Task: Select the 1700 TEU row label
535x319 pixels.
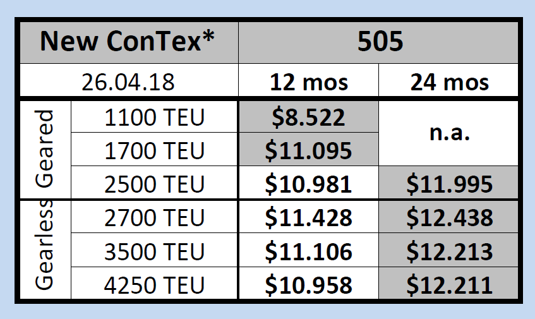Action: pos(154,150)
